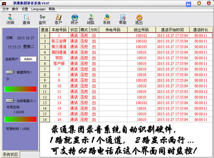Click the 模式 column header

pos(84,30)
